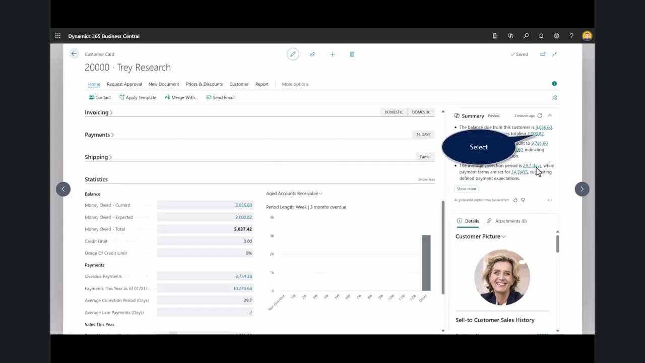Create new record with the plus icon
Viewport: 645px width, 363px height.
332,54
